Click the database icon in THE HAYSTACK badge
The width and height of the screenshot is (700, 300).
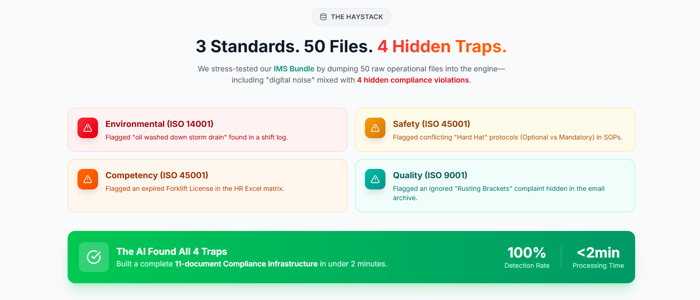[322, 16]
